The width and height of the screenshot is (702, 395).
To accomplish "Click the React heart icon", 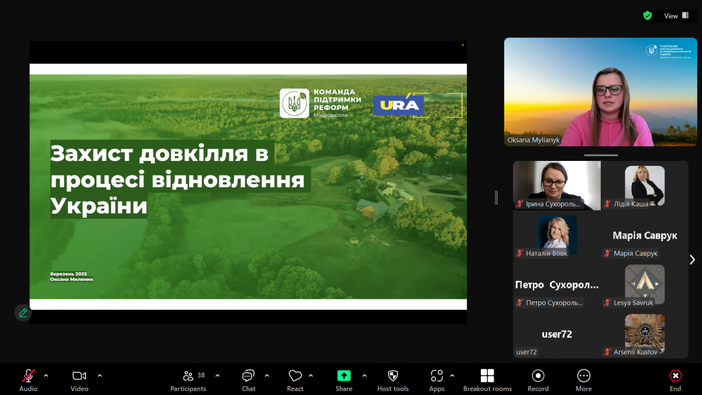I will [x=295, y=376].
